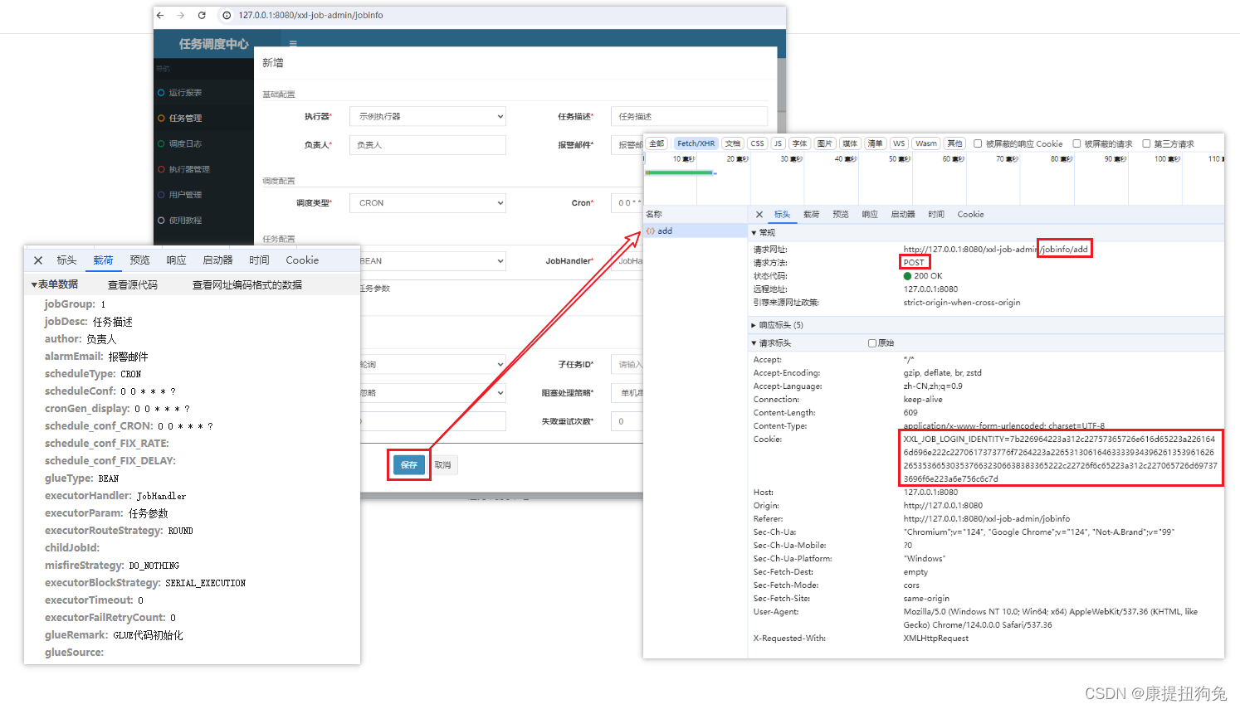Open the 调度类型 CRON dropdown
Viewport: 1240px width, 709px height.
pyautogui.click(x=427, y=203)
